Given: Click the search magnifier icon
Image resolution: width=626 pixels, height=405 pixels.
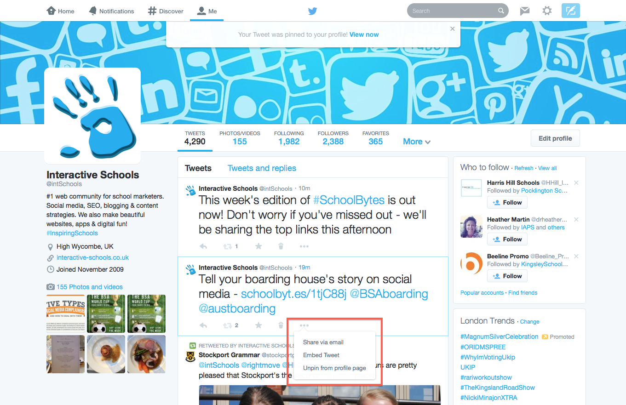Looking at the screenshot, I should tap(501, 11).
